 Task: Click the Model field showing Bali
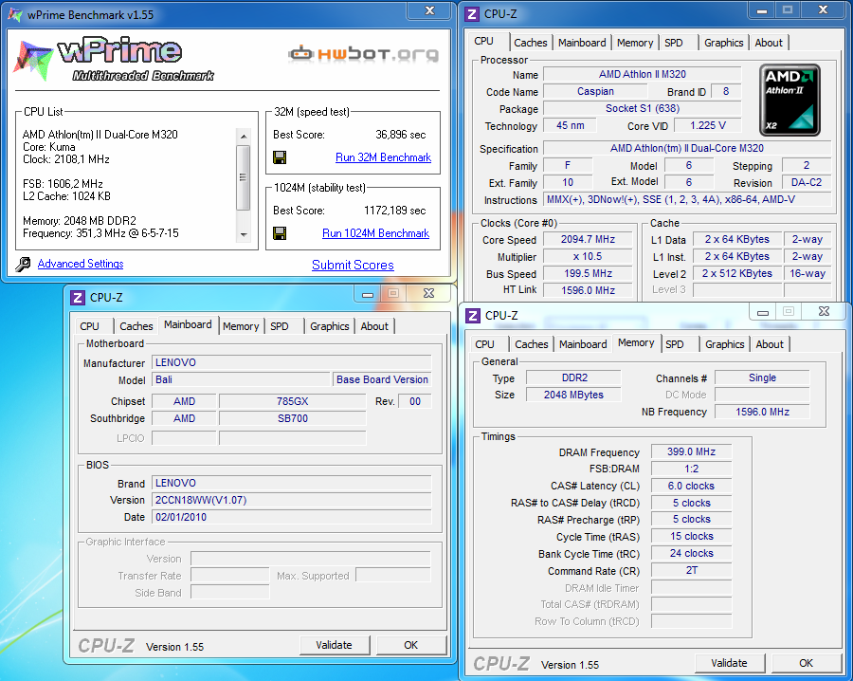click(241, 379)
